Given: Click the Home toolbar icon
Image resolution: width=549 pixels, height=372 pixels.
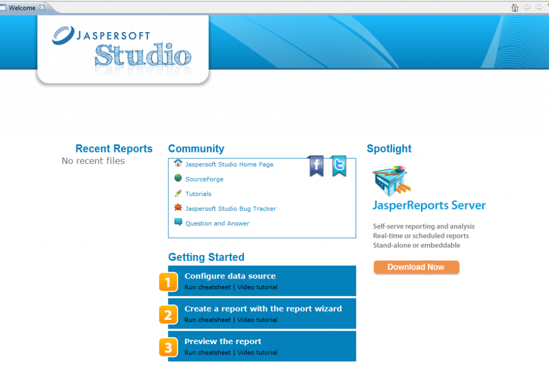Looking at the screenshot, I should [x=515, y=8].
